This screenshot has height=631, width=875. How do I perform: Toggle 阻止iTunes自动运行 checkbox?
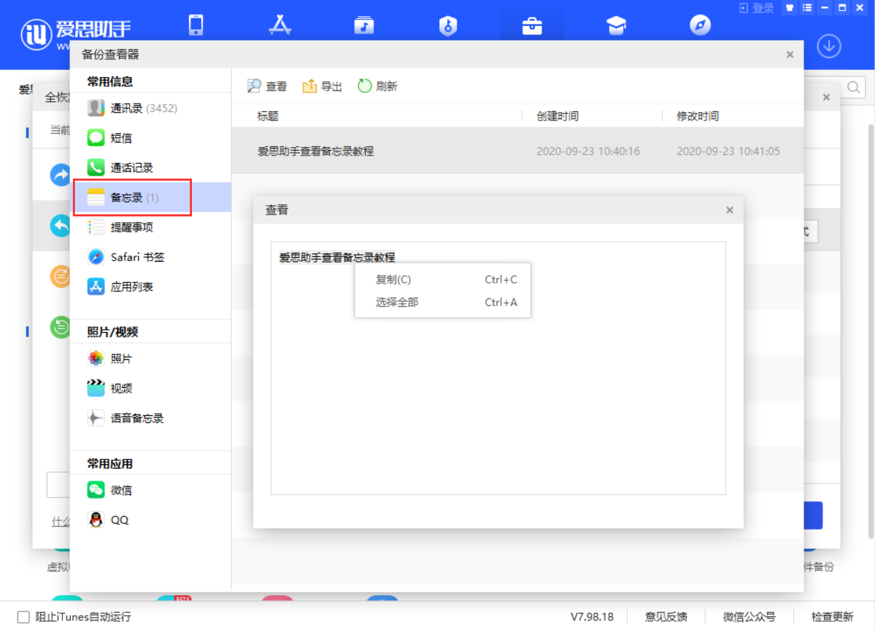(x=24, y=617)
